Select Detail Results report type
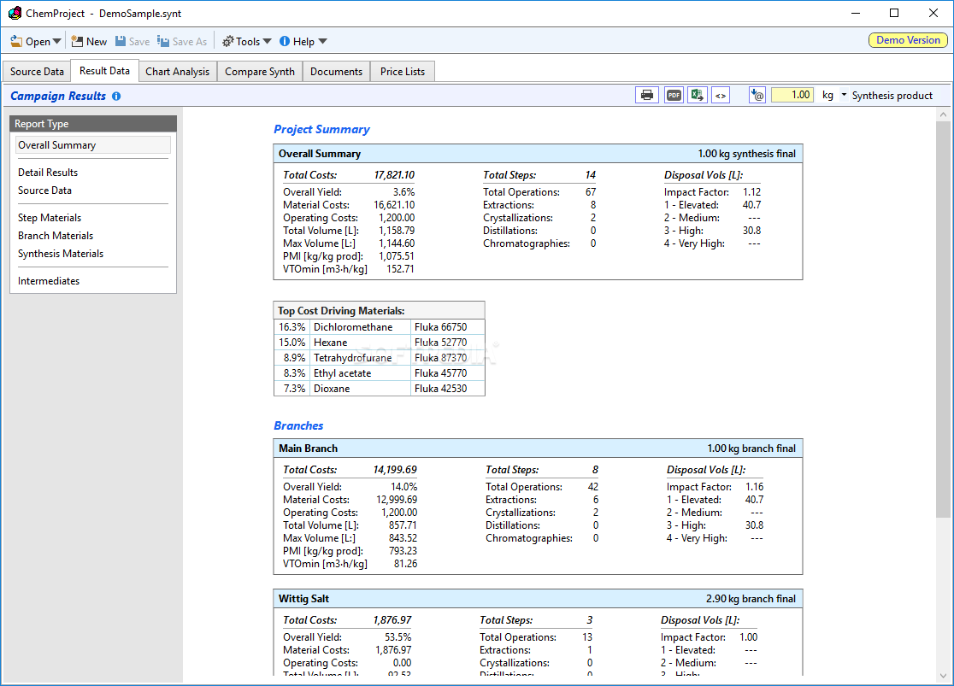The height and width of the screenshot is (686, 954). [48, 172]
